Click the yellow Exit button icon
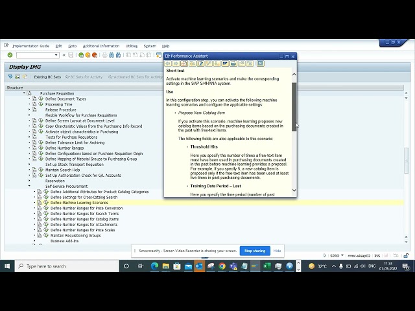The image size is (415, 311). pyautogui.click(x=88, y=55)
